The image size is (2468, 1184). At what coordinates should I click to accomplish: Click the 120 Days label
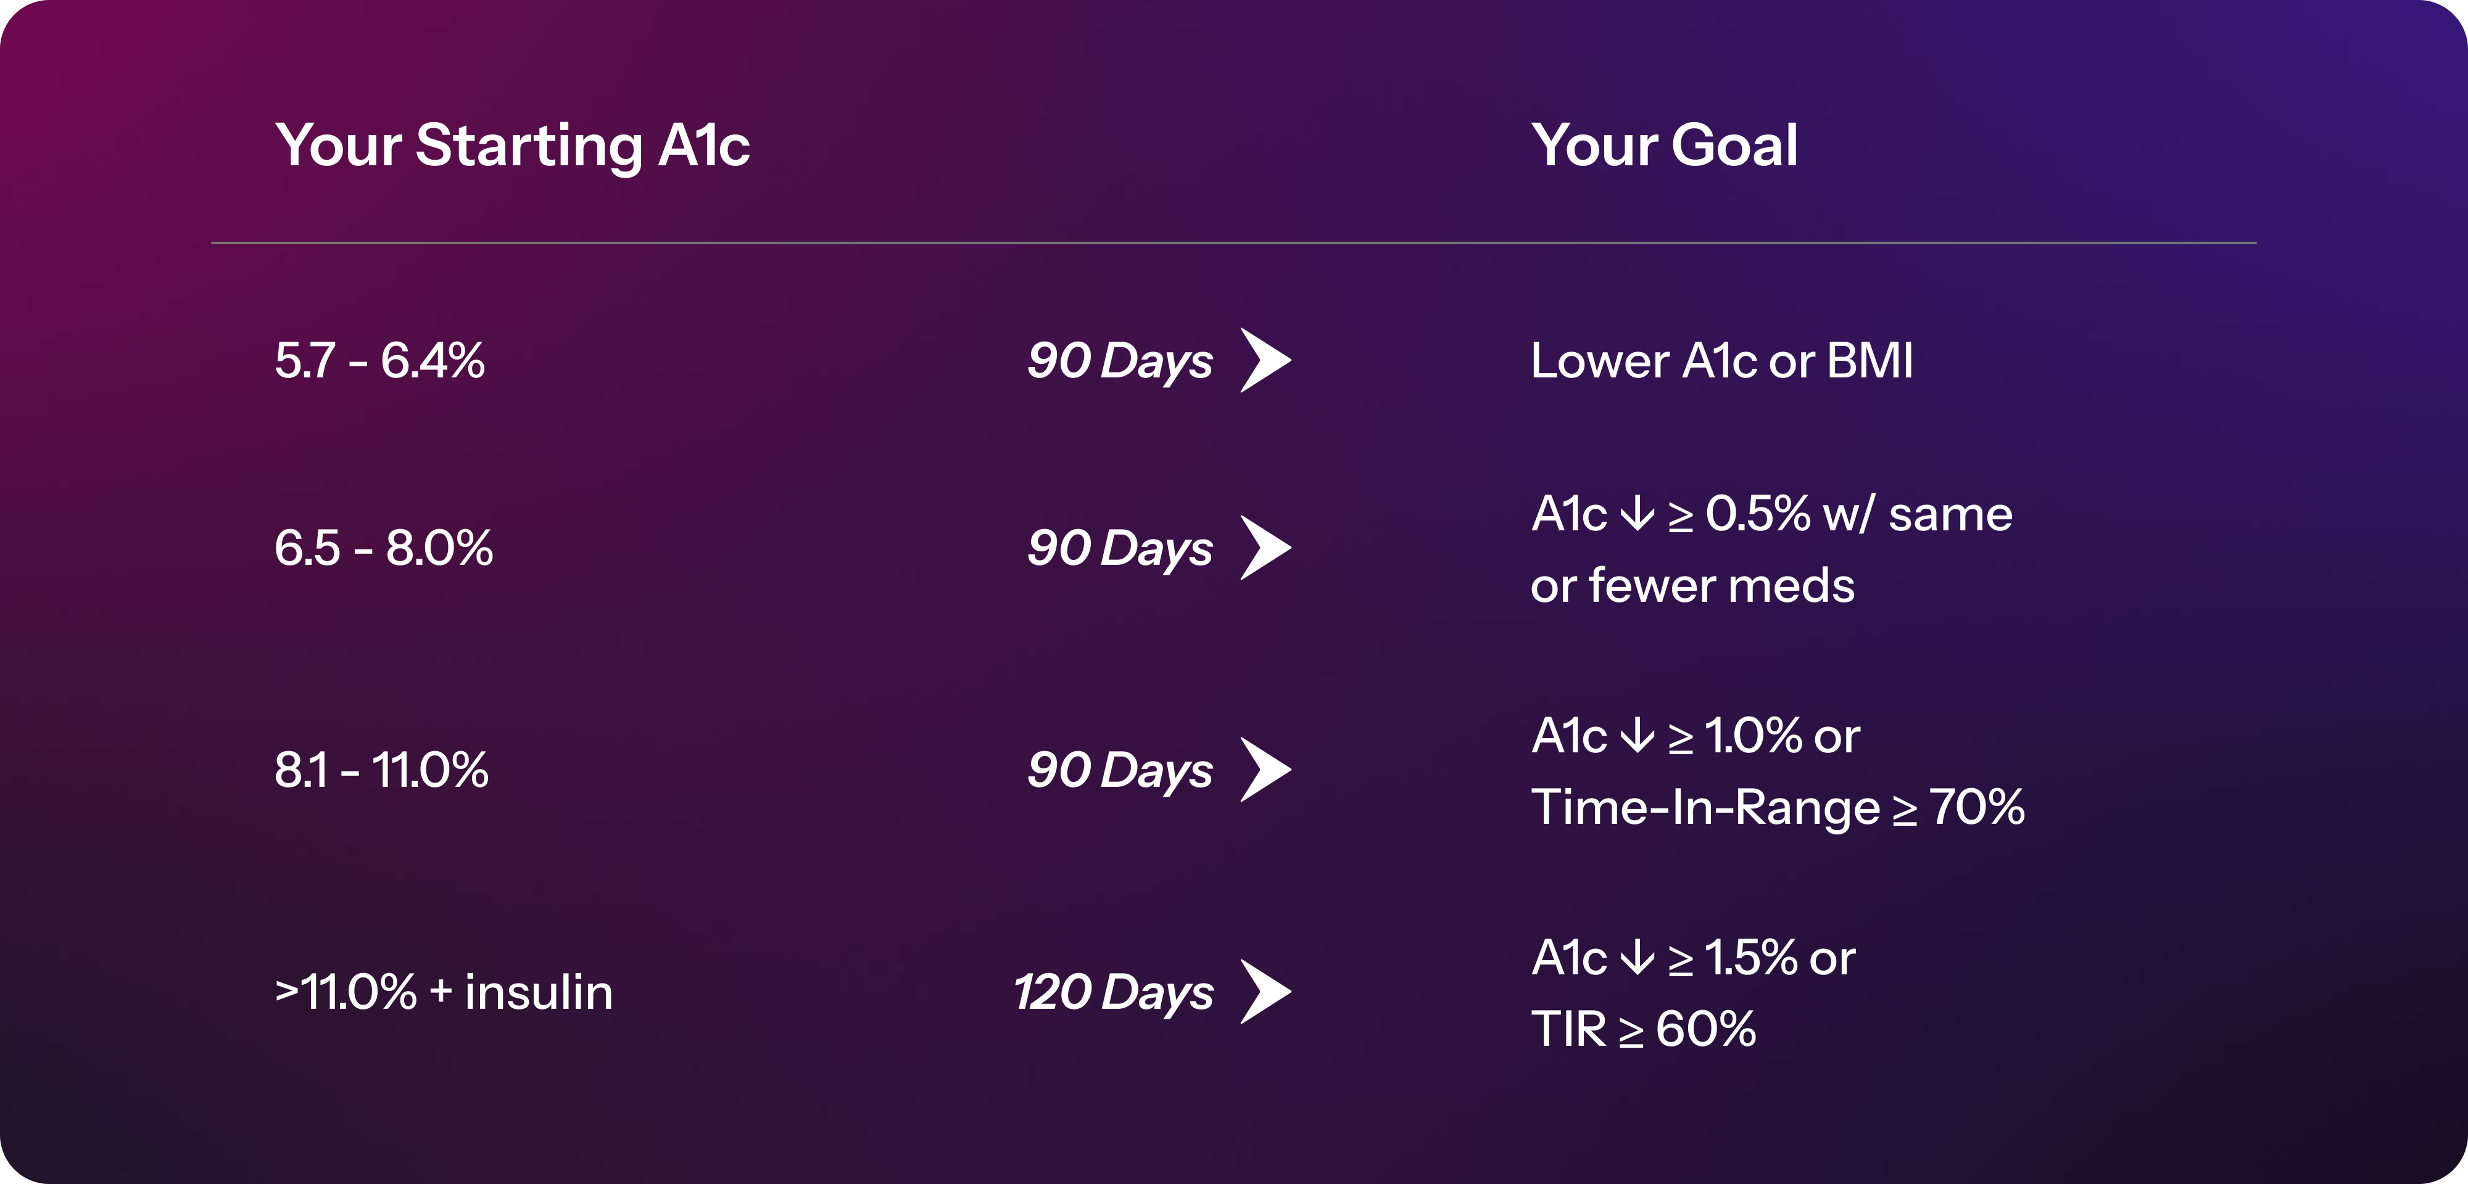point(1113,992)
